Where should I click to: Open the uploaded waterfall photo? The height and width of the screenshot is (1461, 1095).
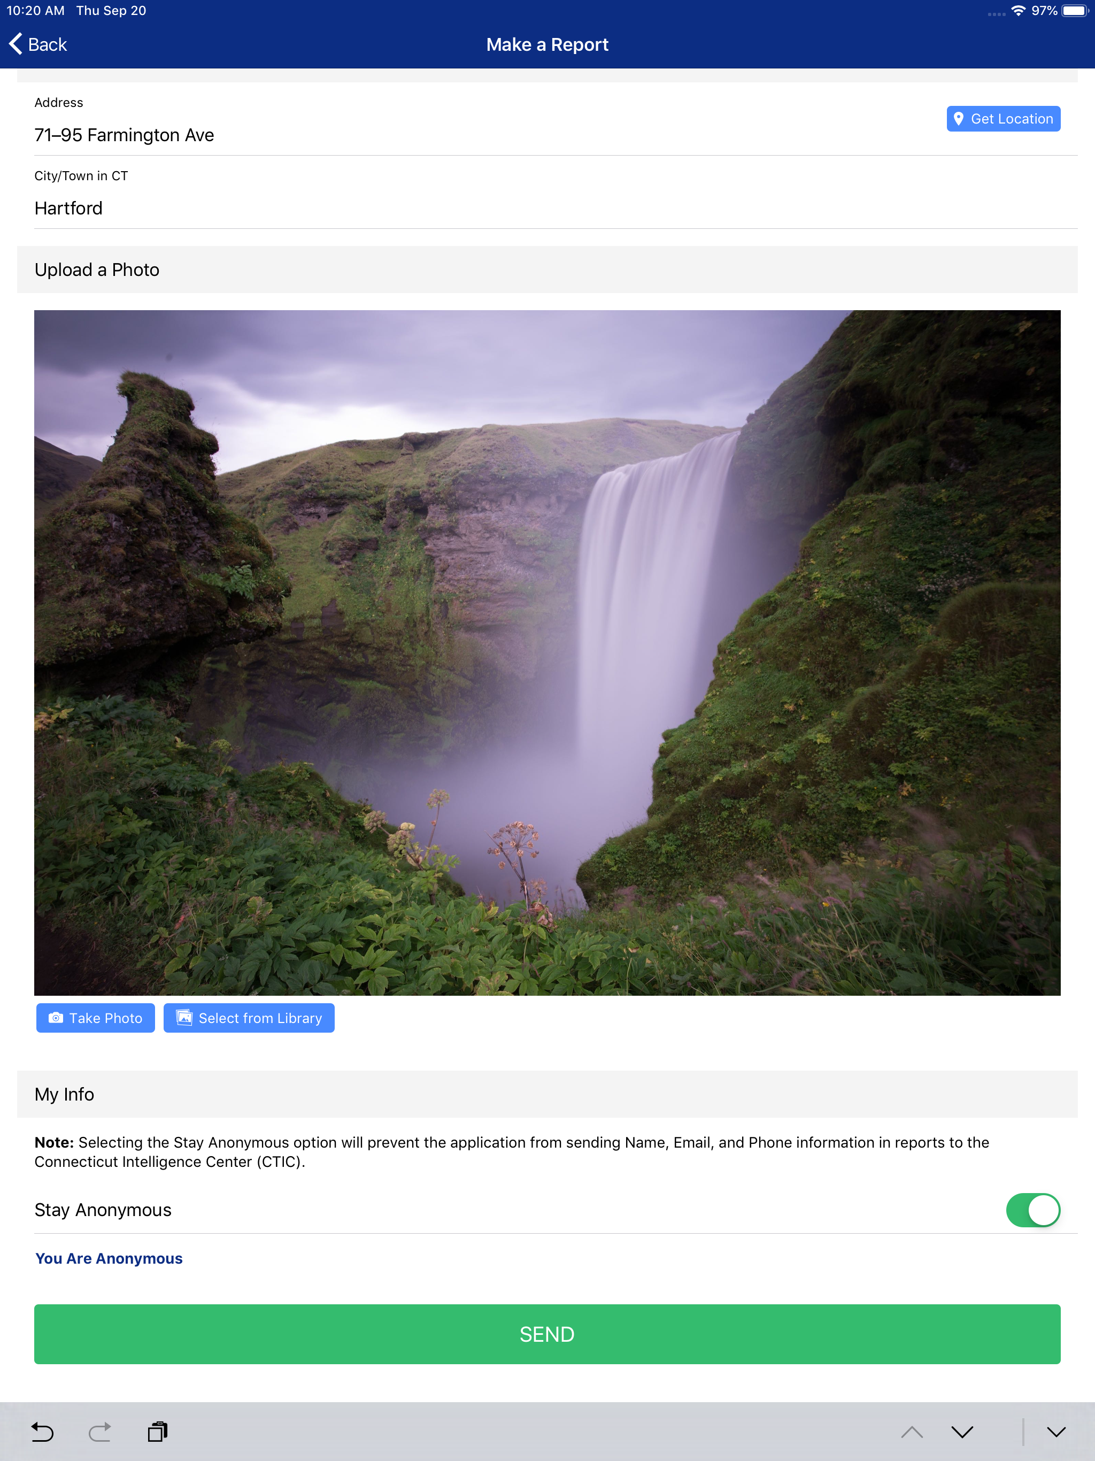(x=547, y=652)
